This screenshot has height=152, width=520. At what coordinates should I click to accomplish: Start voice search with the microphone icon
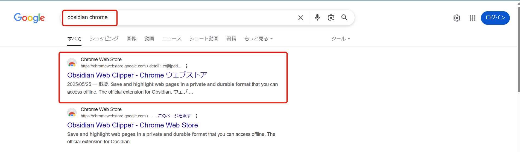tap(317, 17)
